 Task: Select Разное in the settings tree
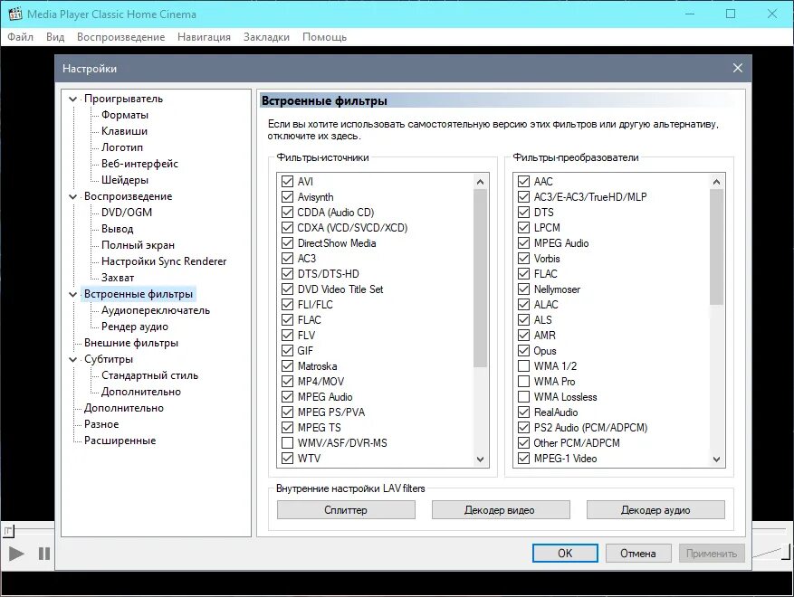pyautogui.click(x=101, y=424)
